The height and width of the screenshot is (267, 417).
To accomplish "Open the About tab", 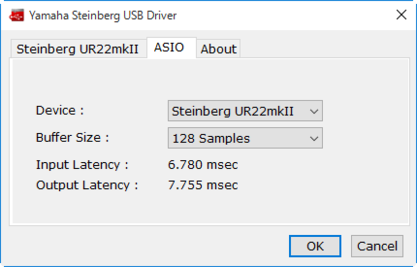I will (218, 49).
